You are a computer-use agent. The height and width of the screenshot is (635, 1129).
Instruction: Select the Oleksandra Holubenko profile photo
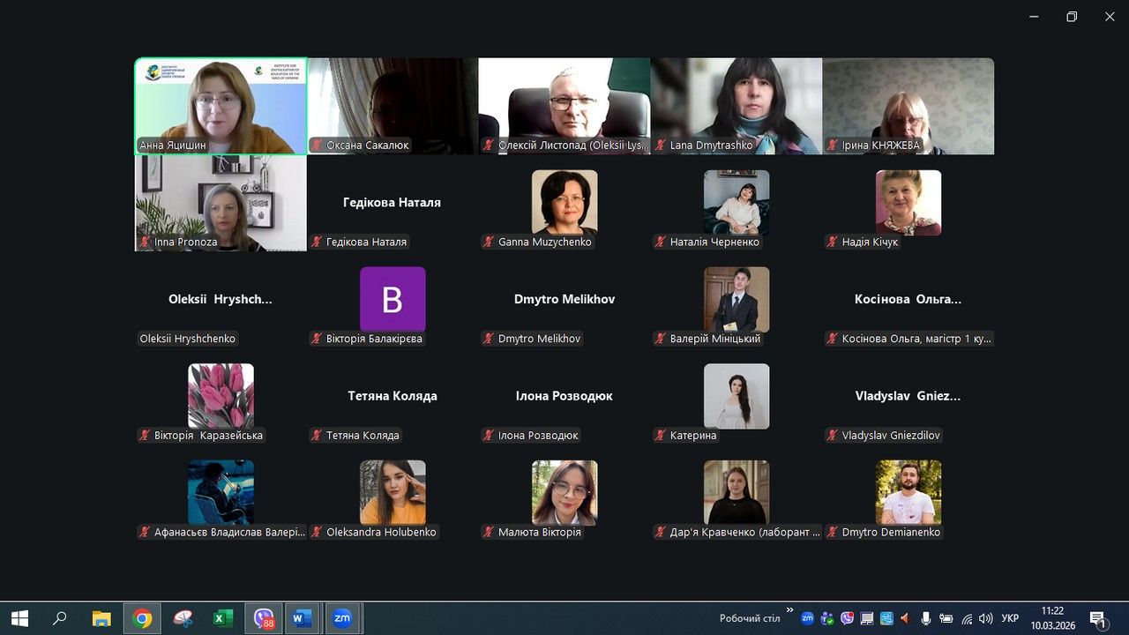click(x=393, y=493)
